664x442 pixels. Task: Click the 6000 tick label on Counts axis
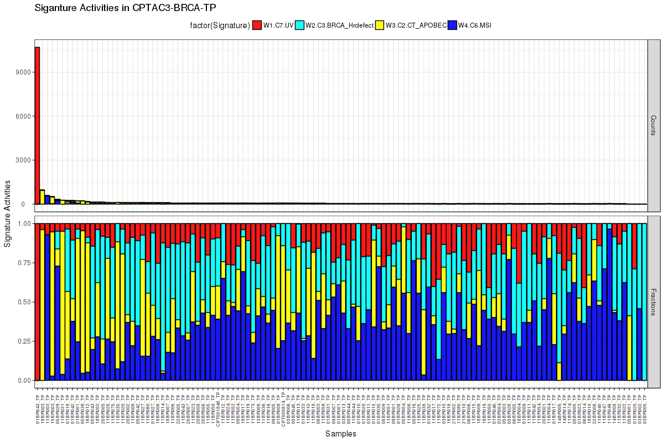coord(22,116)
